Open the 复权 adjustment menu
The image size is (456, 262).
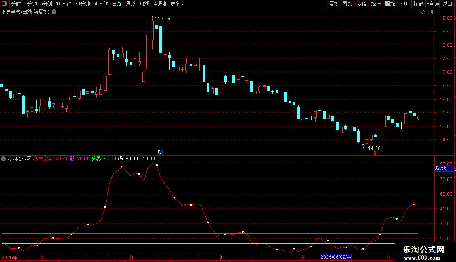pos(334,4)
